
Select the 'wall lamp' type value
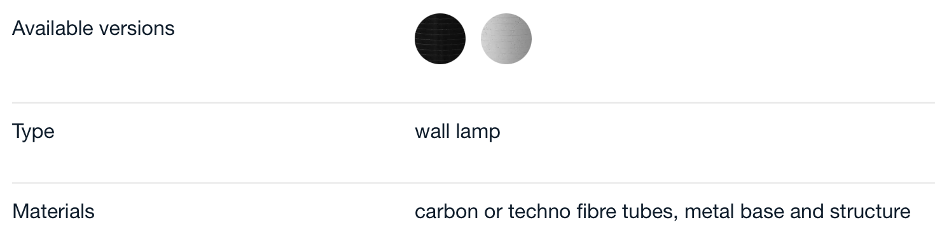tap(457, 132)
